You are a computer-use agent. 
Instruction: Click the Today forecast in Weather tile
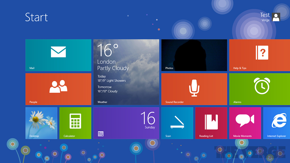111,79
